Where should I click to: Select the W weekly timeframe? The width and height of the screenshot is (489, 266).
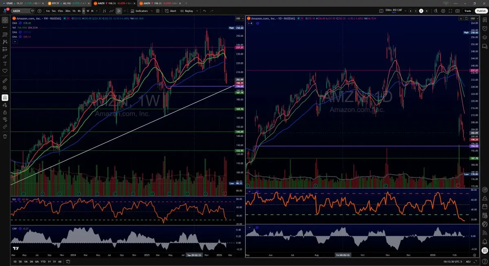(x=88, y=10)
